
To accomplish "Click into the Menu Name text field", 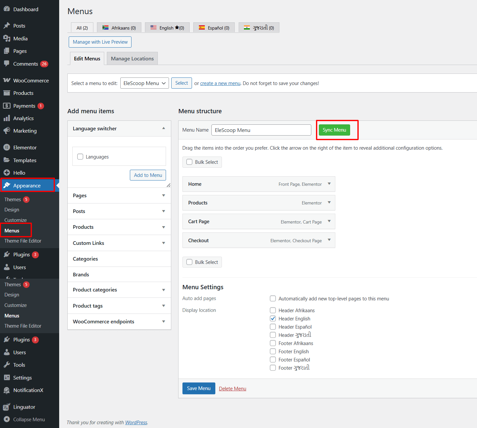I will [261, 130].
